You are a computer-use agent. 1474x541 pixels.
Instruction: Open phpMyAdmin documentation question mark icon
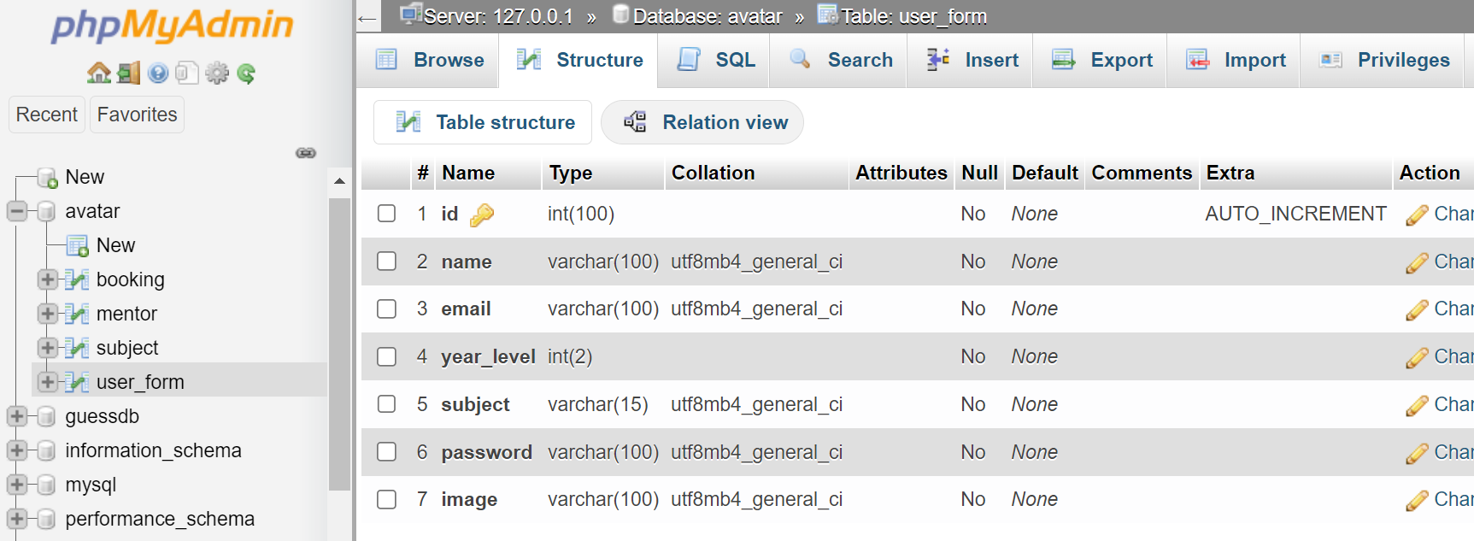coord(157,74)
